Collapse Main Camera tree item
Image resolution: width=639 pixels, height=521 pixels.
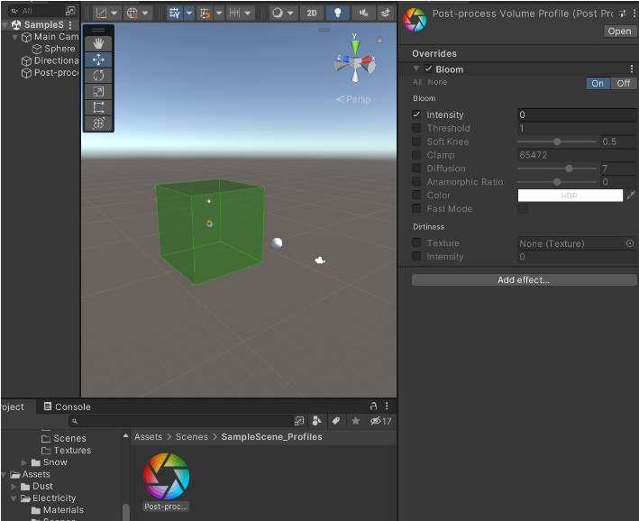15,37
